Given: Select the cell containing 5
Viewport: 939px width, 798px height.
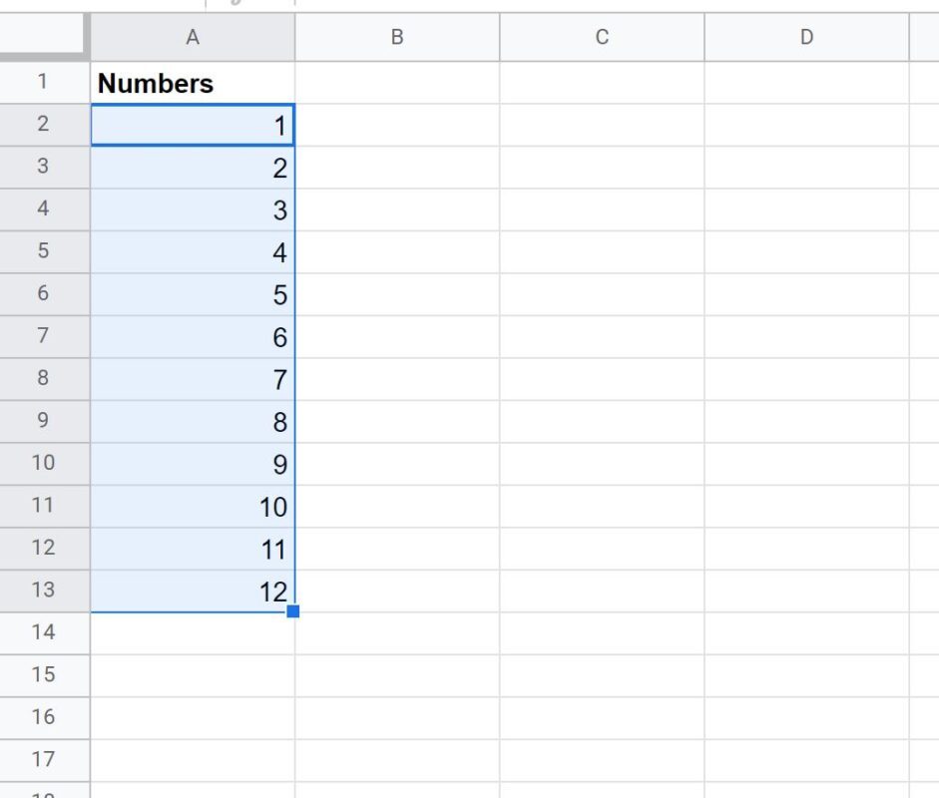Looking at the screenshot, I should (x=193, y=295).
